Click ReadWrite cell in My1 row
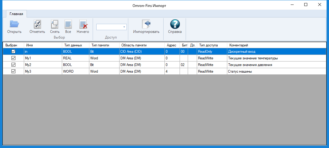 point(212,58)
